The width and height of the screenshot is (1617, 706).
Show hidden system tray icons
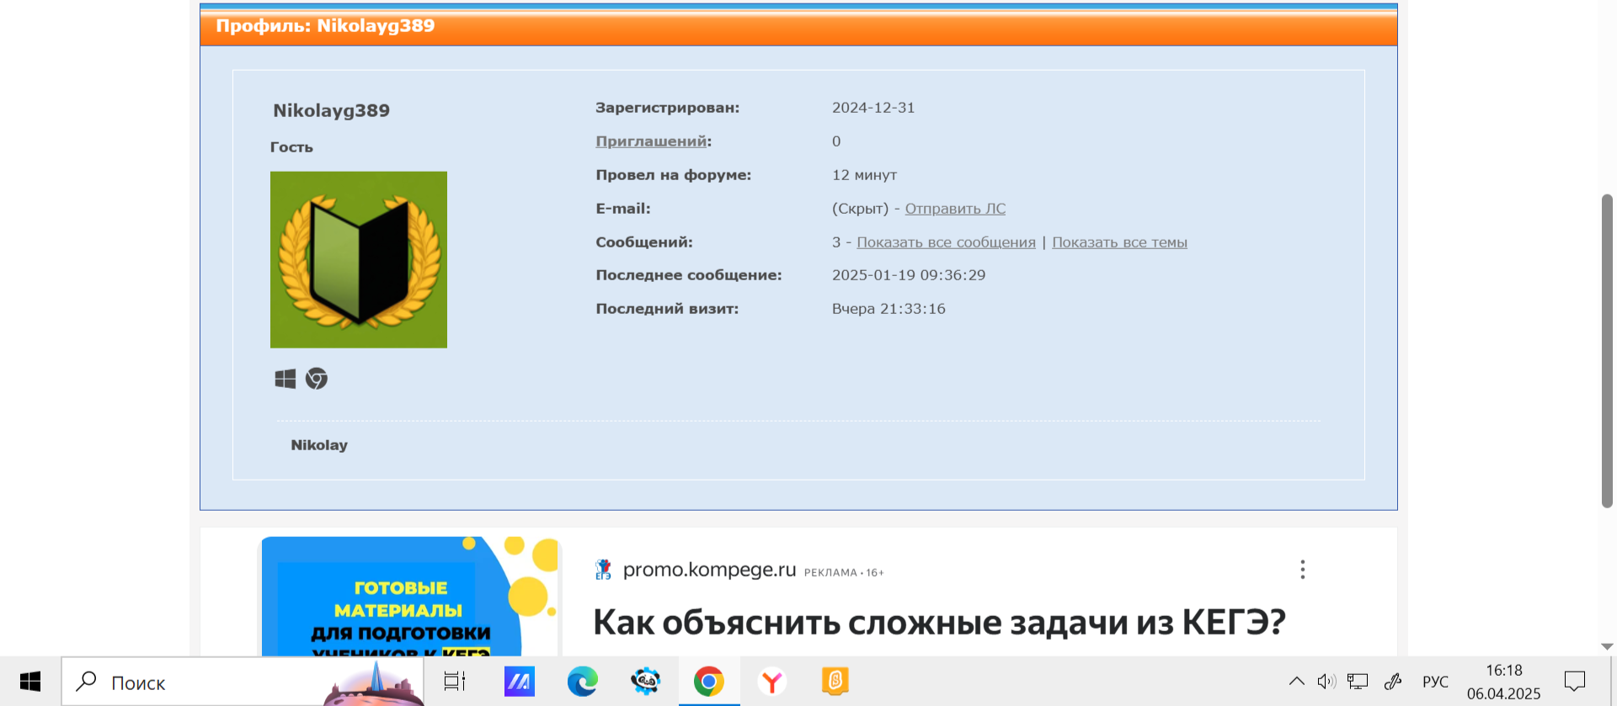(x=1297, y=682)
